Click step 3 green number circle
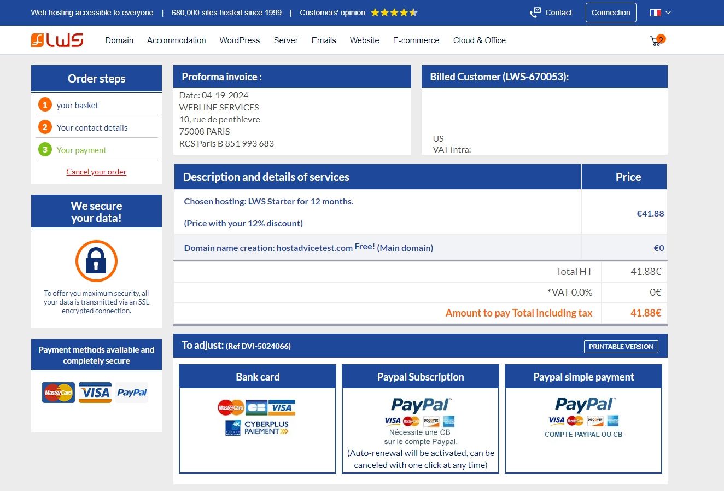The width and height of the screenshot is (724, 491). [x=45, y=150]
